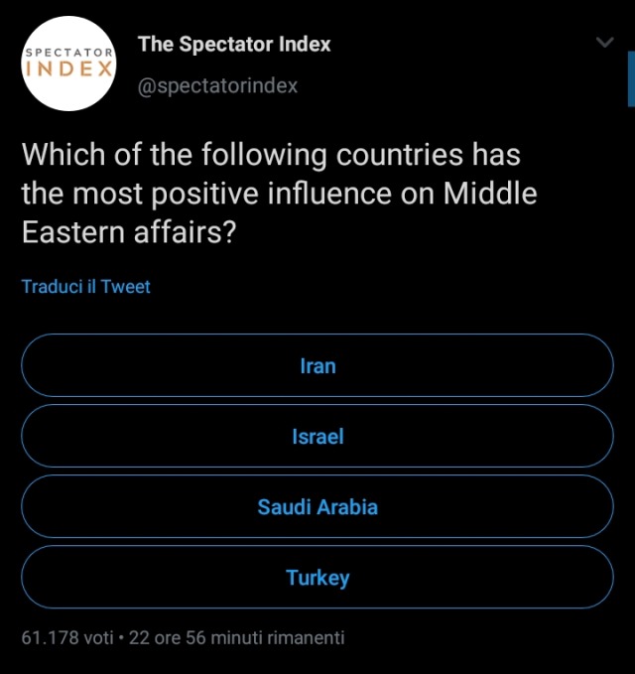This screenshot has width=635, height=674.
Task: Click the orange INDEX word in logo
Action: point(69,70)
